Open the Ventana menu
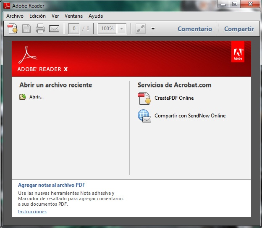The height and width of the screenshot is (228, 262). pos(73,16)
